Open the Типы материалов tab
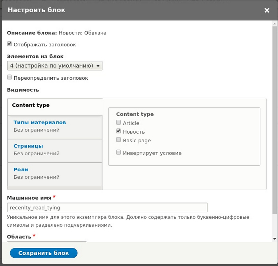The image size is (278, 266). [40, 122]
